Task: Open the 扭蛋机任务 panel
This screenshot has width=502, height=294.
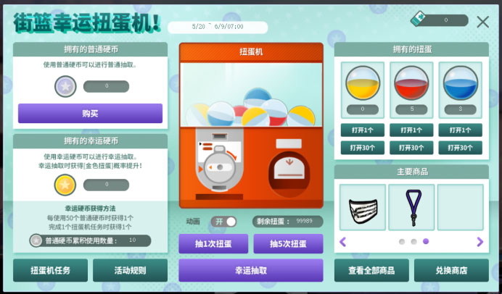Action: [50, 270]
